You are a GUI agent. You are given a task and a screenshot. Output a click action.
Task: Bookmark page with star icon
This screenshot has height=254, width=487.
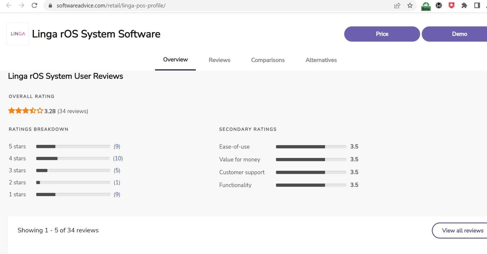pos(410,5)
